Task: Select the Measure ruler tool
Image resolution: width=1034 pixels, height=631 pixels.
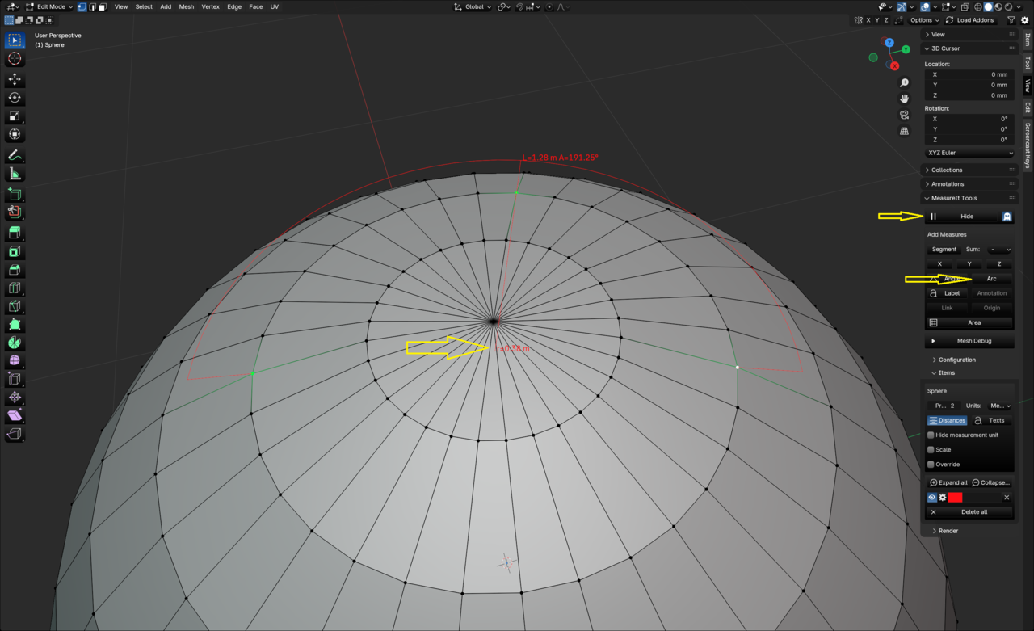Action: [x=15, y=174]
